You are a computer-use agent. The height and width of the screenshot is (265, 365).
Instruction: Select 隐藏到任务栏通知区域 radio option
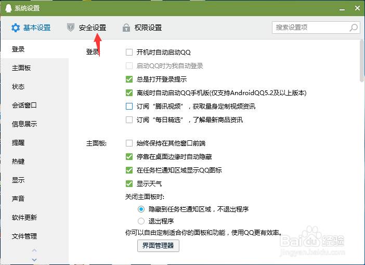pos(141,209)
